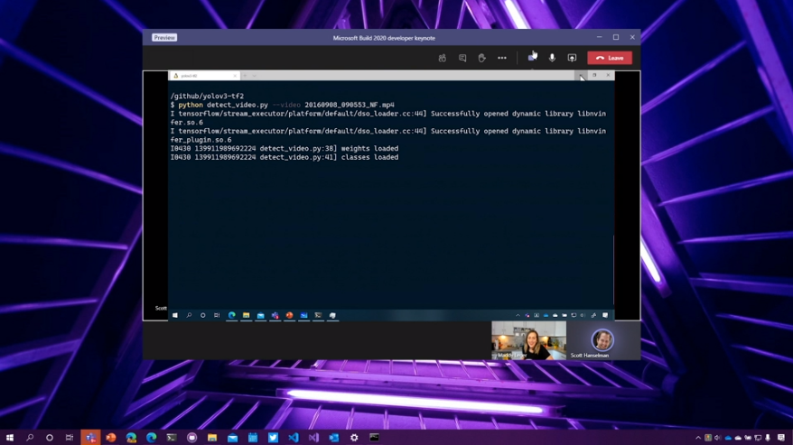Open Calendar from the taskbar
The height and width of the screenshot is (445, 793).
point(252,438)
